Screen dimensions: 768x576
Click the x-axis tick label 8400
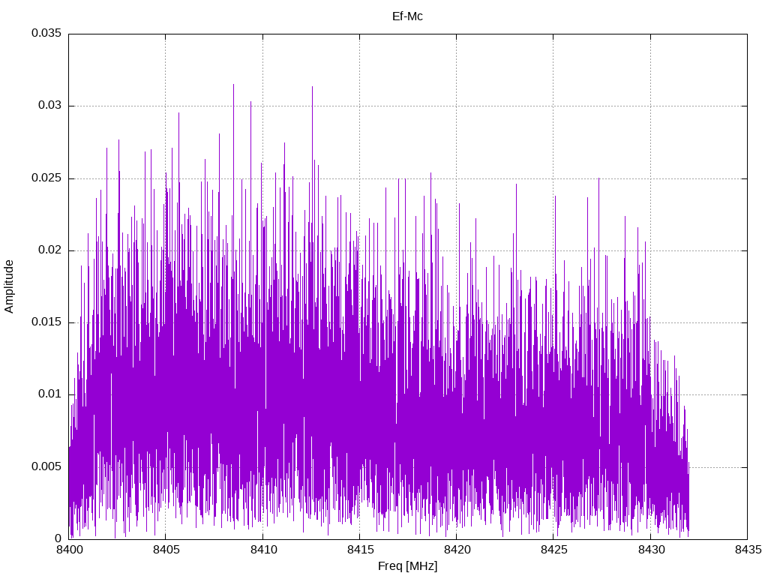(x=70, y=550)
